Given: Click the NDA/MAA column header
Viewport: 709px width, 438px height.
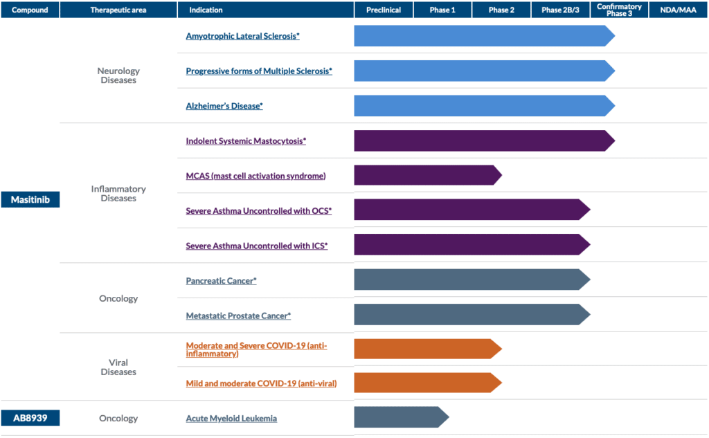Looking at the screenshot, I should click(678, 10).
